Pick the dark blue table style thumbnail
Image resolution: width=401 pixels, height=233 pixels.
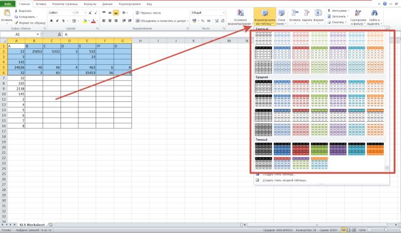pyautogui.click(x=282, y=149)
